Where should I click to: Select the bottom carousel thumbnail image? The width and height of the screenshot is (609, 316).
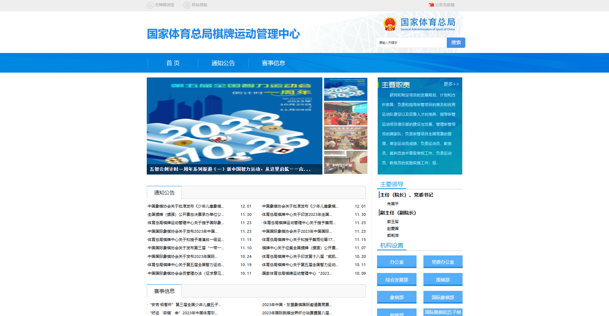345,162
